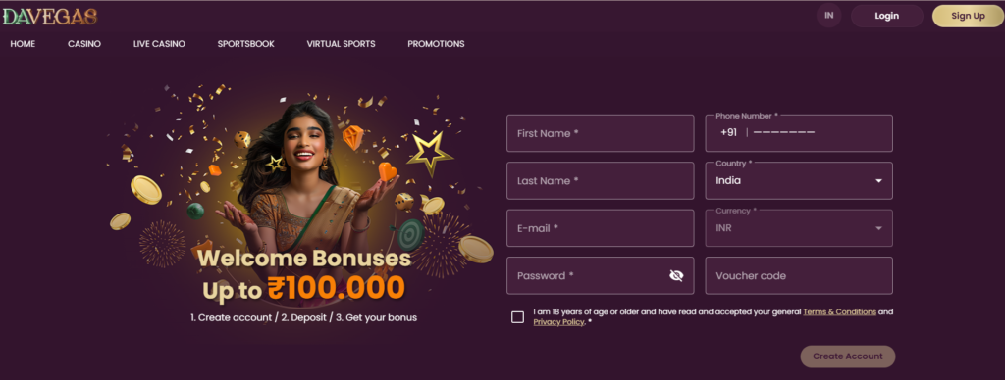1005x380 pixels.
Task: Click the Login button
Action: (x=887, y=16)
